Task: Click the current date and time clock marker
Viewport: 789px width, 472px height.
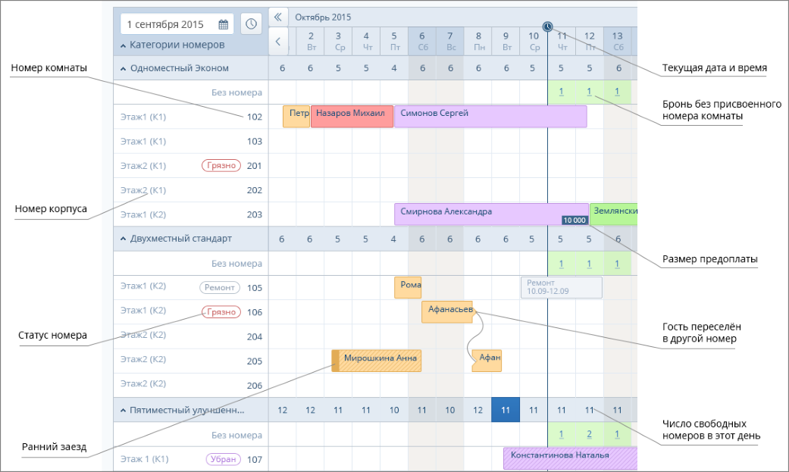Action: click(x=547, y=27)
